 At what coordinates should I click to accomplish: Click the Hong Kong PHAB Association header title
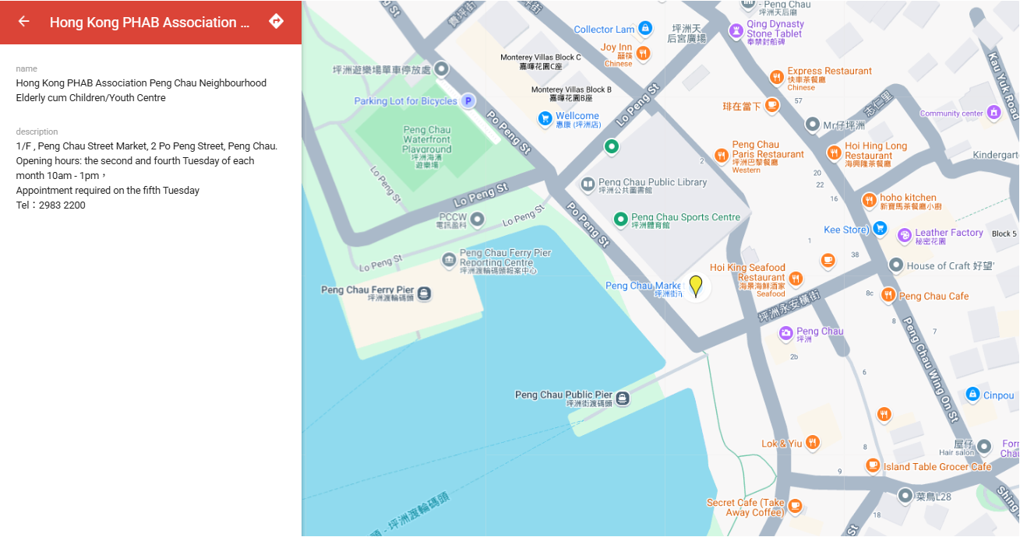tap(150, 22)
